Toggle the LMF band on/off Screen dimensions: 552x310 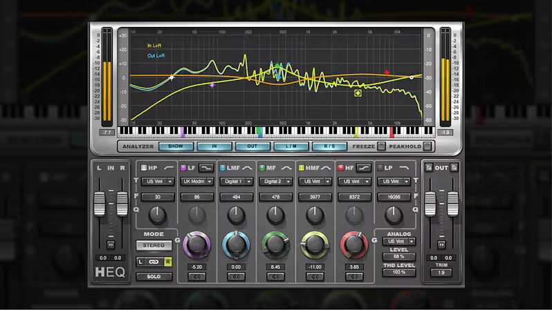pyautogui.click(x=223, y=168)
